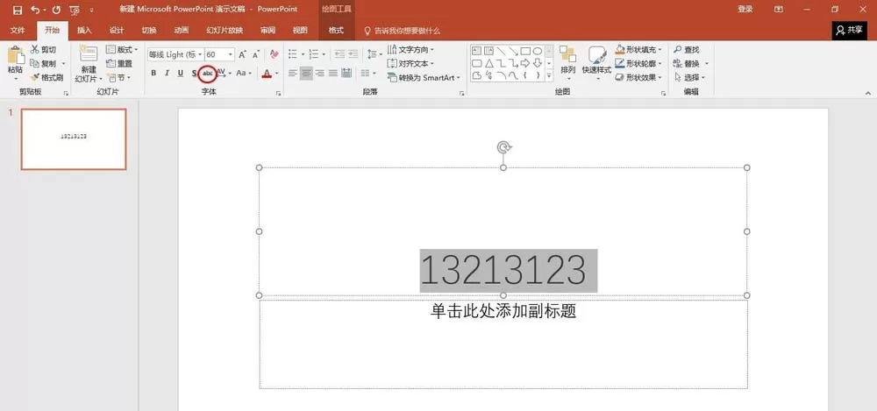The width and height of the screenshot is (877, 411).
Task: Click slide 1 thumbnail in panel
Action: coord(74,139)
